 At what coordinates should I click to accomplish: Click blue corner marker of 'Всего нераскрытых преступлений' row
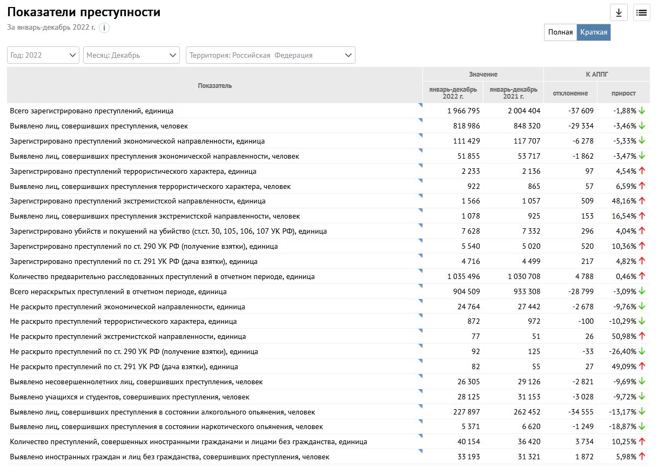click(x=420, y=286)
